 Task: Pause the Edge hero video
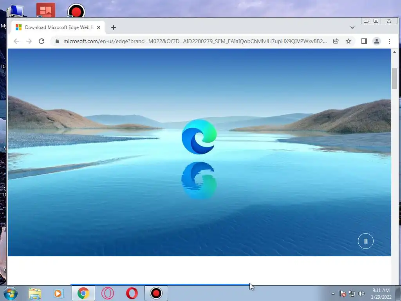point(365,241)
